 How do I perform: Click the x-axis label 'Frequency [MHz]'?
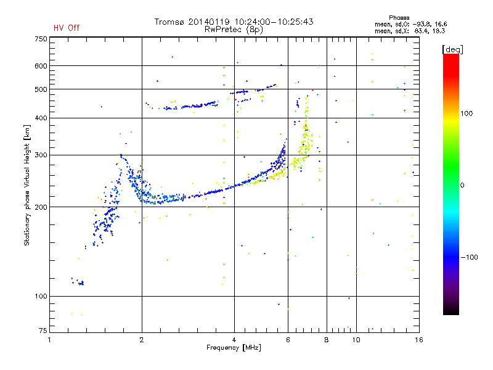(234, 348)
